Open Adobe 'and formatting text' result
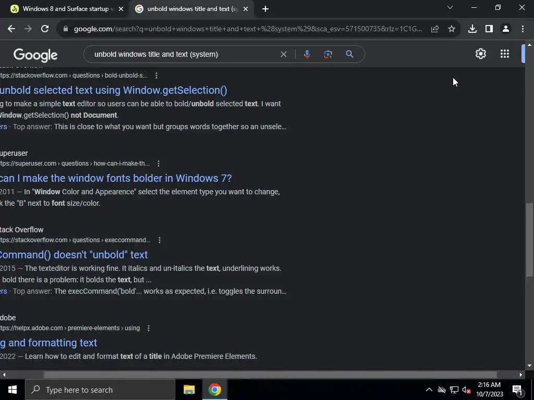534x400 pixels. (x=48, y=343)
